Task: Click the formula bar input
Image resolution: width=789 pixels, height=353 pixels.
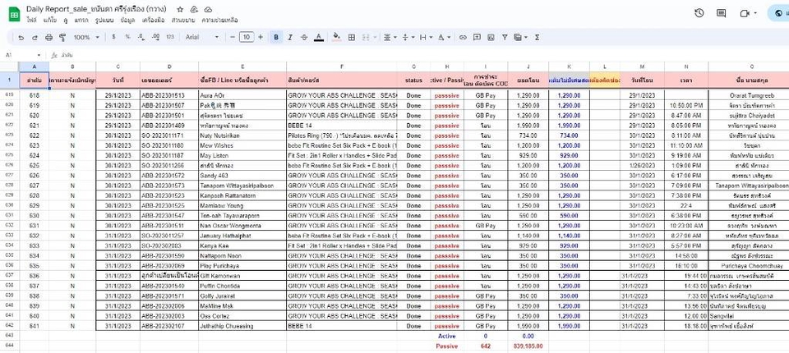Action: point(422,55)
